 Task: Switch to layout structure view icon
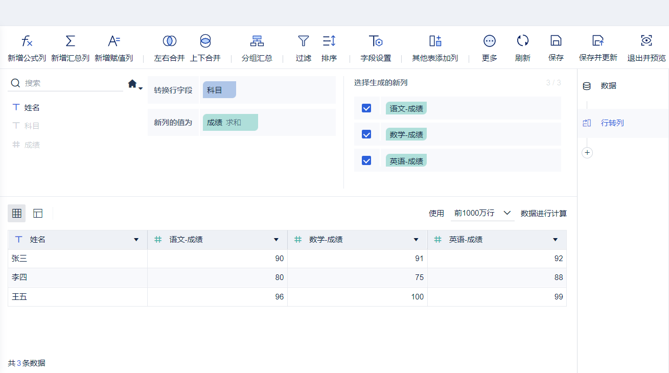click(38, 213)
